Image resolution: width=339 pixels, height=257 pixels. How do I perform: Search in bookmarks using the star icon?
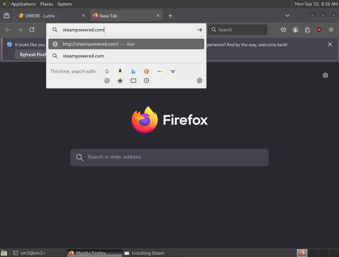click(x=120, y=81)
